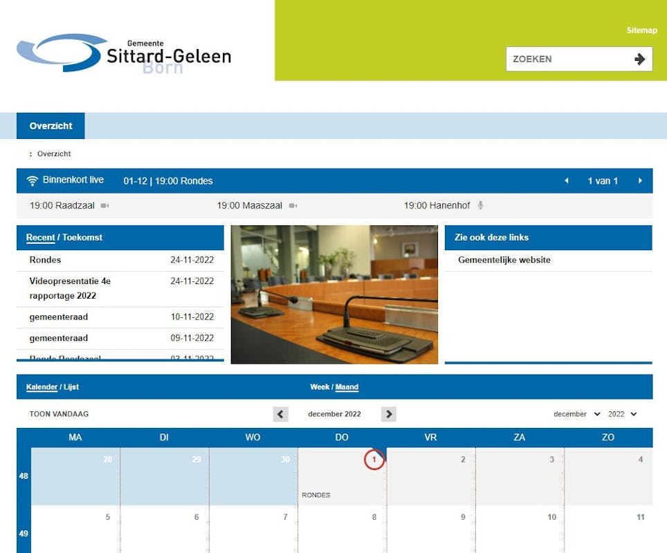This screenshot has height=553, width=667.
Task: Click the Toon Vandaag button
Action: (59, 414)
